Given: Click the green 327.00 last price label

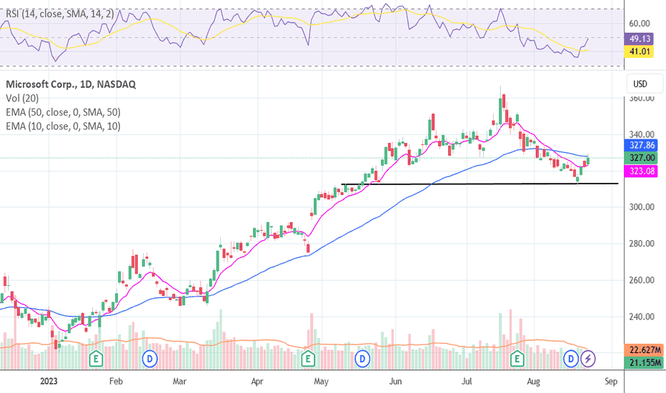Looking at the screenshot, I should 642,158.
